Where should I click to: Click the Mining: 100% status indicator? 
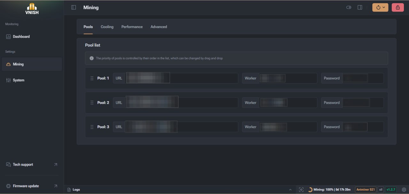pos(329,190)
